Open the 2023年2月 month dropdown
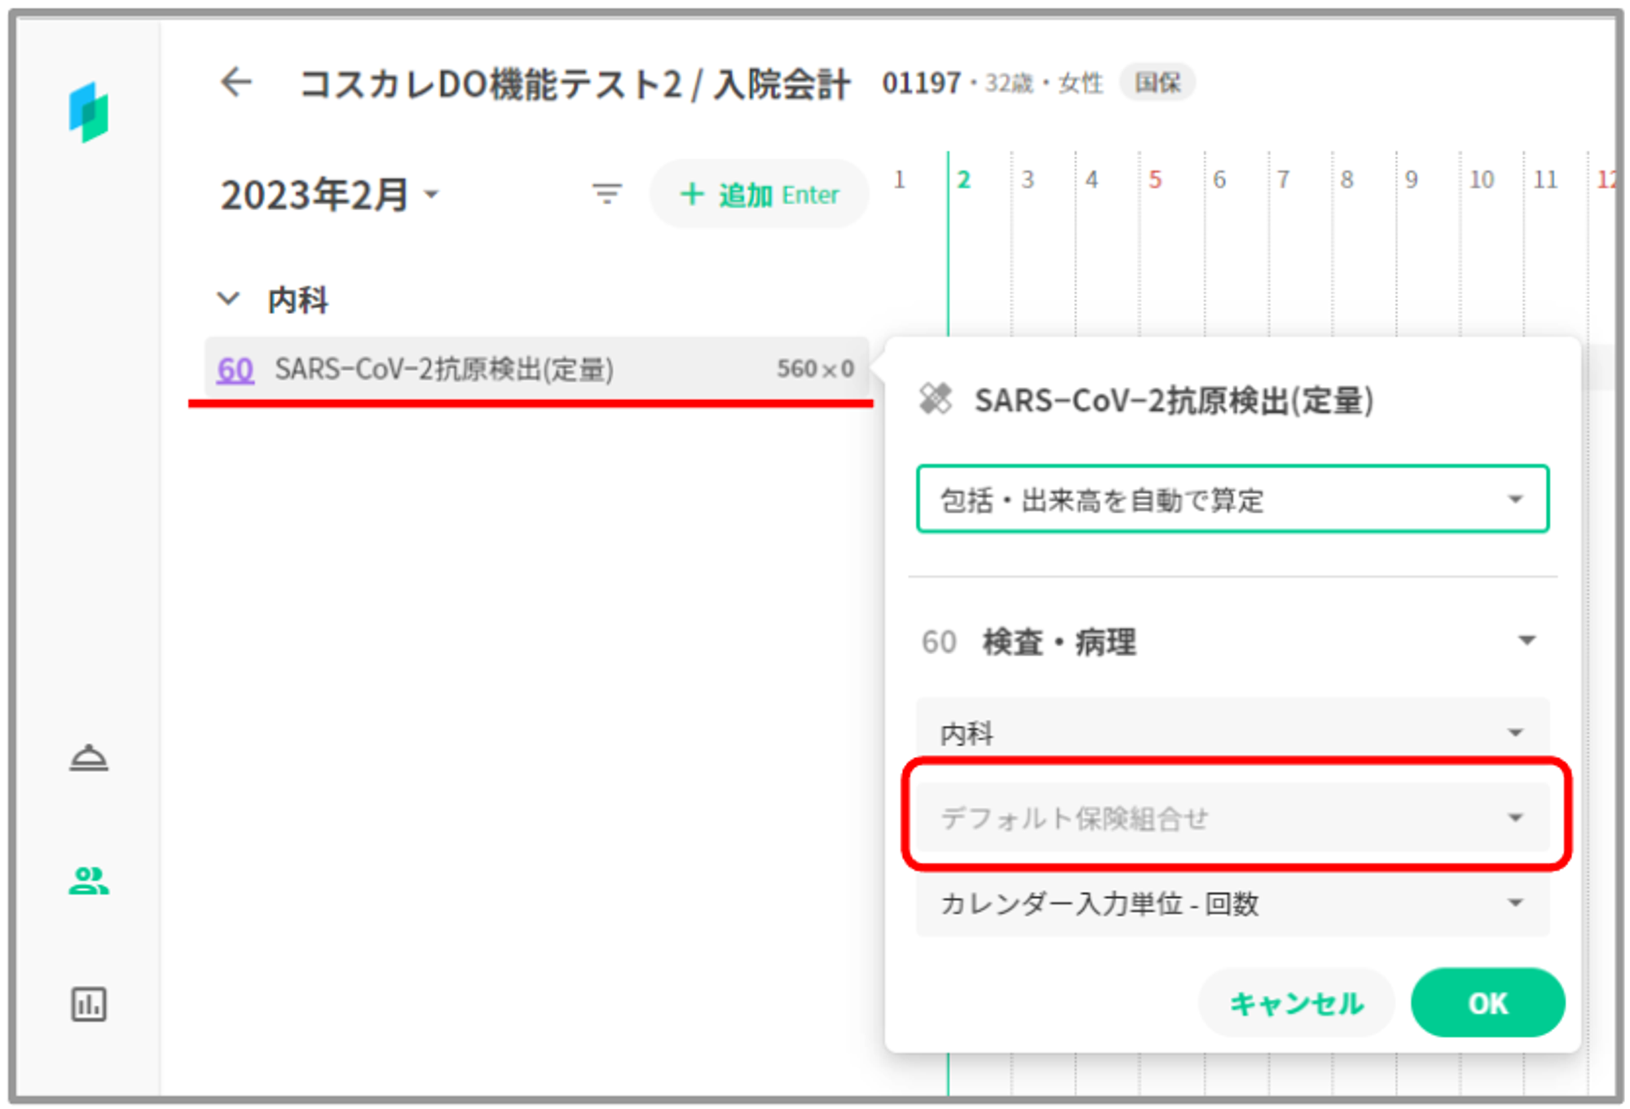The image size is (1630, 1109). pos(329,196)
